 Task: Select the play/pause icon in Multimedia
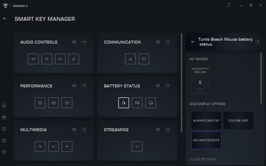(54, 147)
